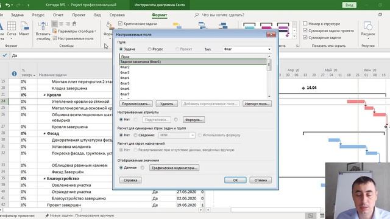Confirm entry with the checkmark icon
The image size is (390, 219).
tap(5, 55)
